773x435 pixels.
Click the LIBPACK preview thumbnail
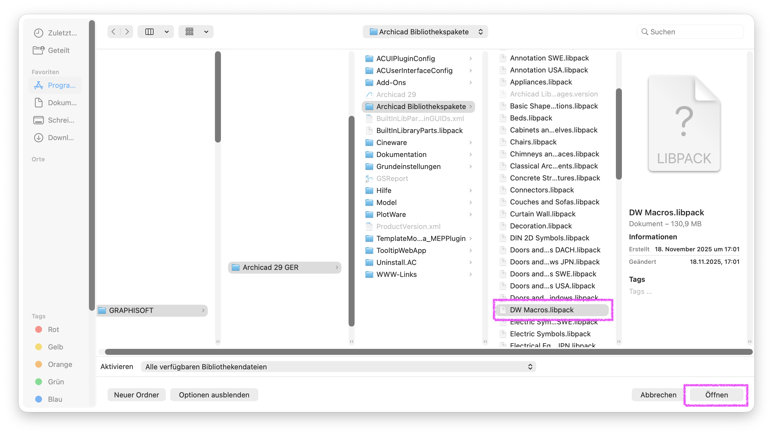684,123
